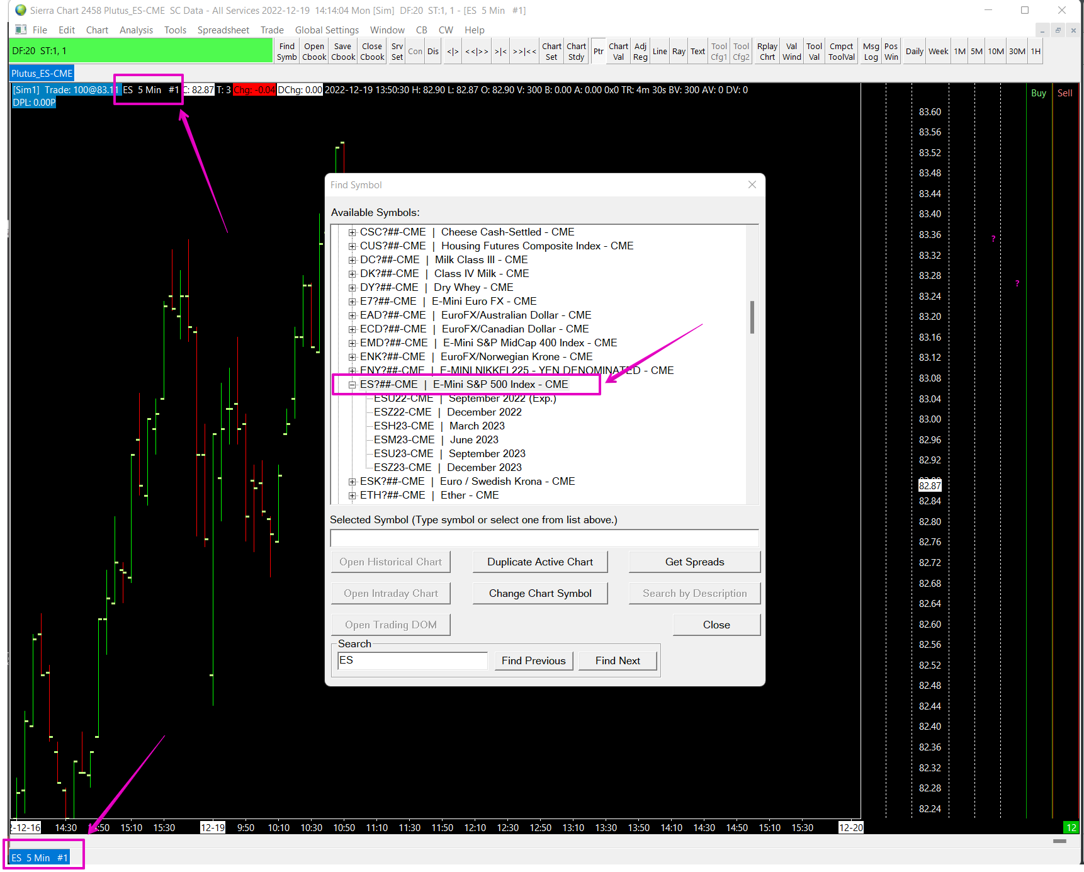The image size is (1084, 872).
Task: Open the File menu
Action: (40, 30)
